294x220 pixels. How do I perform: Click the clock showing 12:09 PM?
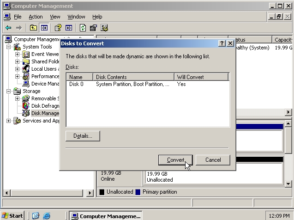[x=279, y=216]
